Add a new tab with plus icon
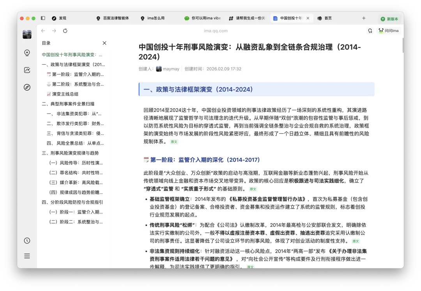This screenshot has height=291, width=421. [364, 18]
